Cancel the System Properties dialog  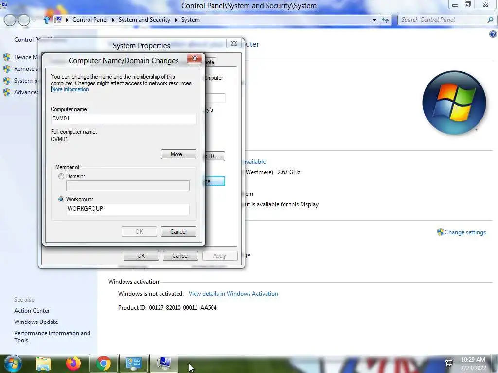pyautogui.click(x=180, y=256)
